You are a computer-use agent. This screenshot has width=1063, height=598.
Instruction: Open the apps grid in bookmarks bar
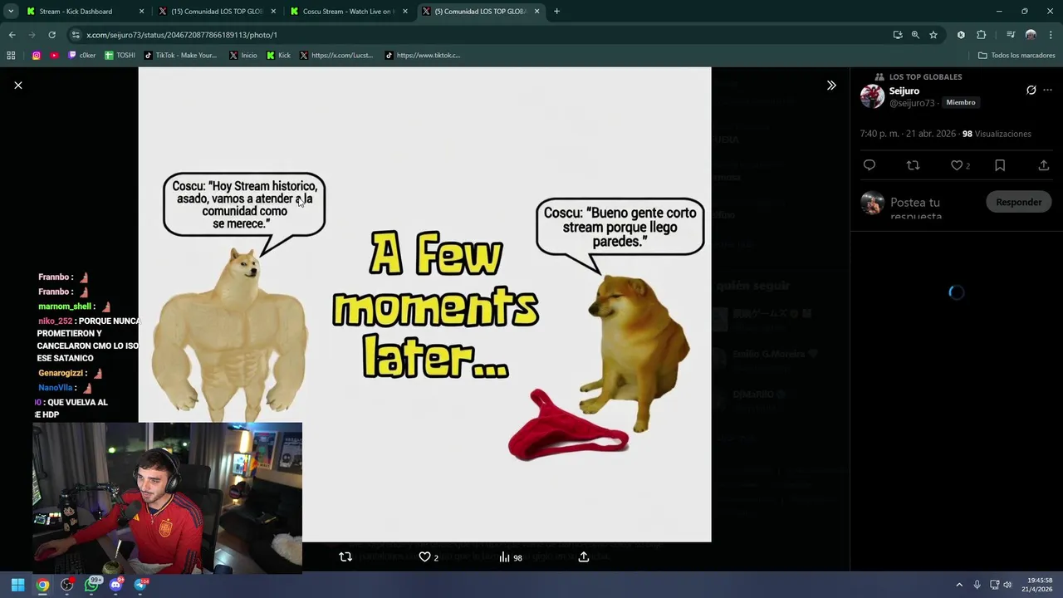[x=11, y=56]
